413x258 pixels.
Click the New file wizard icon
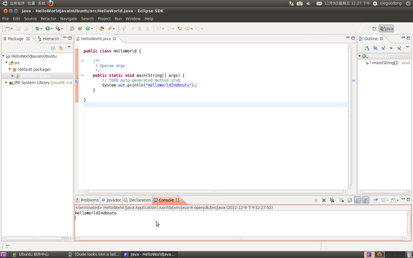[x=7, y=28]
